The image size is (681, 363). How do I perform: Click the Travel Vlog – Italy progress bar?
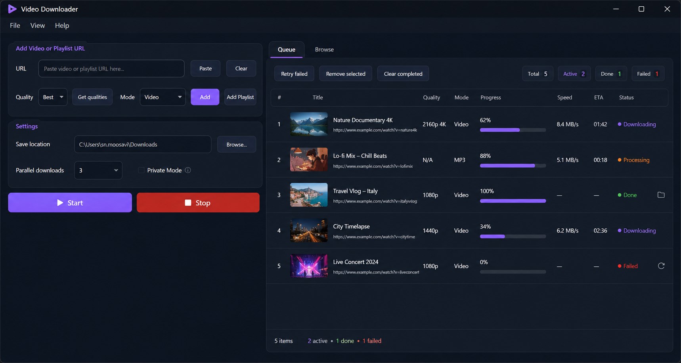click(x=513, y=201)
